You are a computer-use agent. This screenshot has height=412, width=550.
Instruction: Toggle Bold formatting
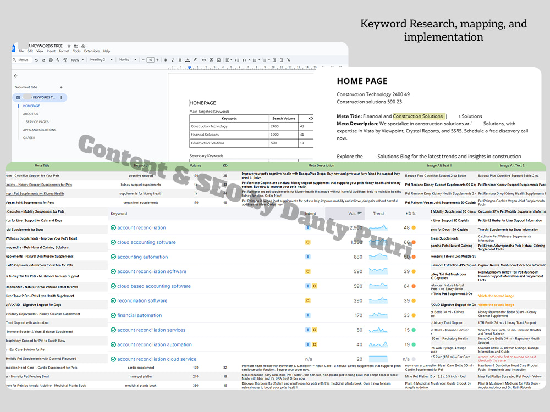coord(166,60)
